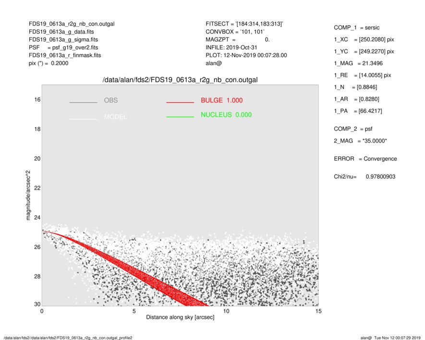Click the plot title /data/alan/fds2 path

[x=180, y=80]
